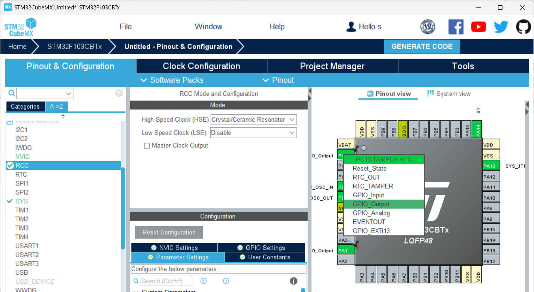Open the High Speed Clock (HSE) dropdown
Screen dimensions: 534x292
point(253,120)
